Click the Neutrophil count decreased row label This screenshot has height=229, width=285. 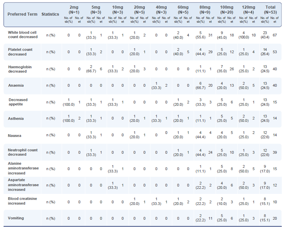(x=23, y=152)
